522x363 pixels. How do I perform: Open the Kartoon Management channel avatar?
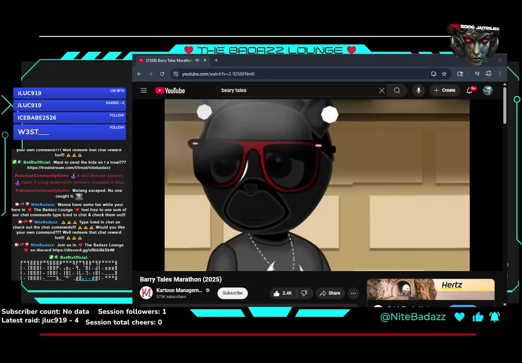click(146, 293)
